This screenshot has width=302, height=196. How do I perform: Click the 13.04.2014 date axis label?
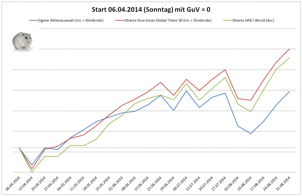(25, 184)
